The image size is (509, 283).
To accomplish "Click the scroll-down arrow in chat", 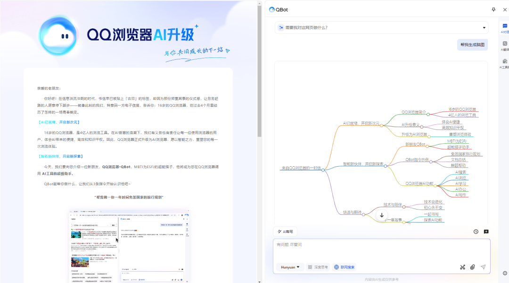I will [382, 215].
